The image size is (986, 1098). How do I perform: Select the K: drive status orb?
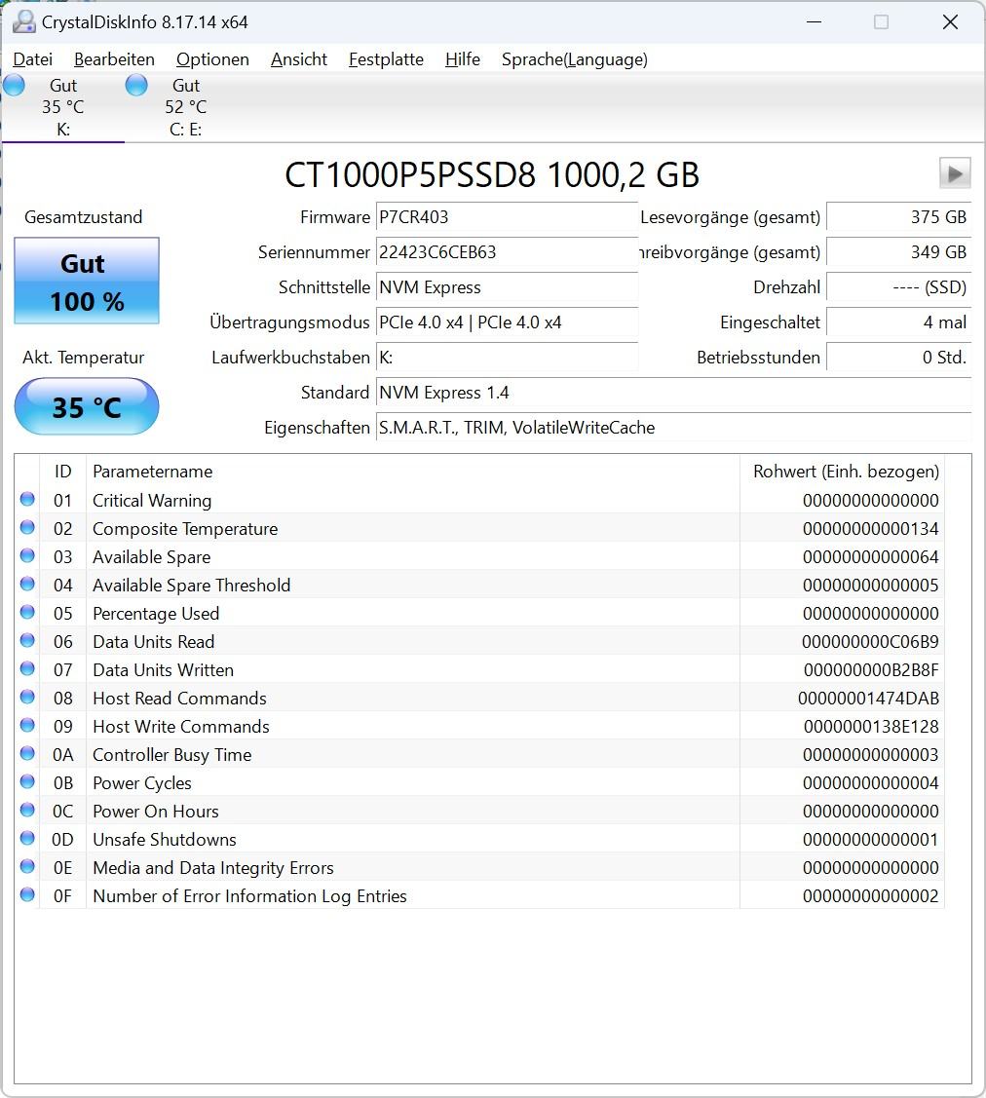pos(14,86)
